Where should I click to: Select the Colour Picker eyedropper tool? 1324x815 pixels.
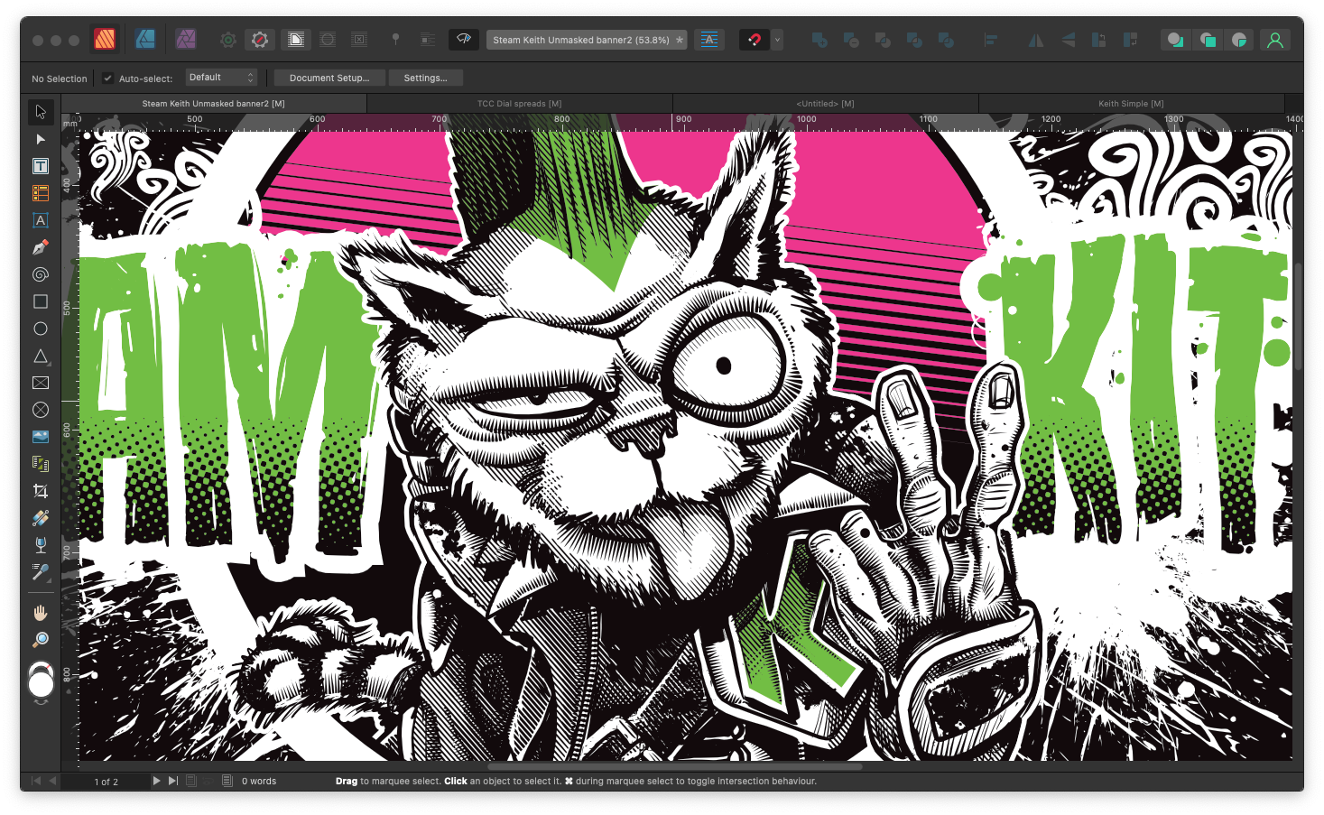tap(41, 572)
